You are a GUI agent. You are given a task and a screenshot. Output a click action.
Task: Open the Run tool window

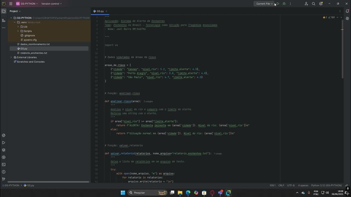tap(4, 143)
